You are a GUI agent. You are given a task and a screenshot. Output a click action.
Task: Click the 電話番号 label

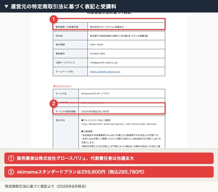(x=60, y=54)
